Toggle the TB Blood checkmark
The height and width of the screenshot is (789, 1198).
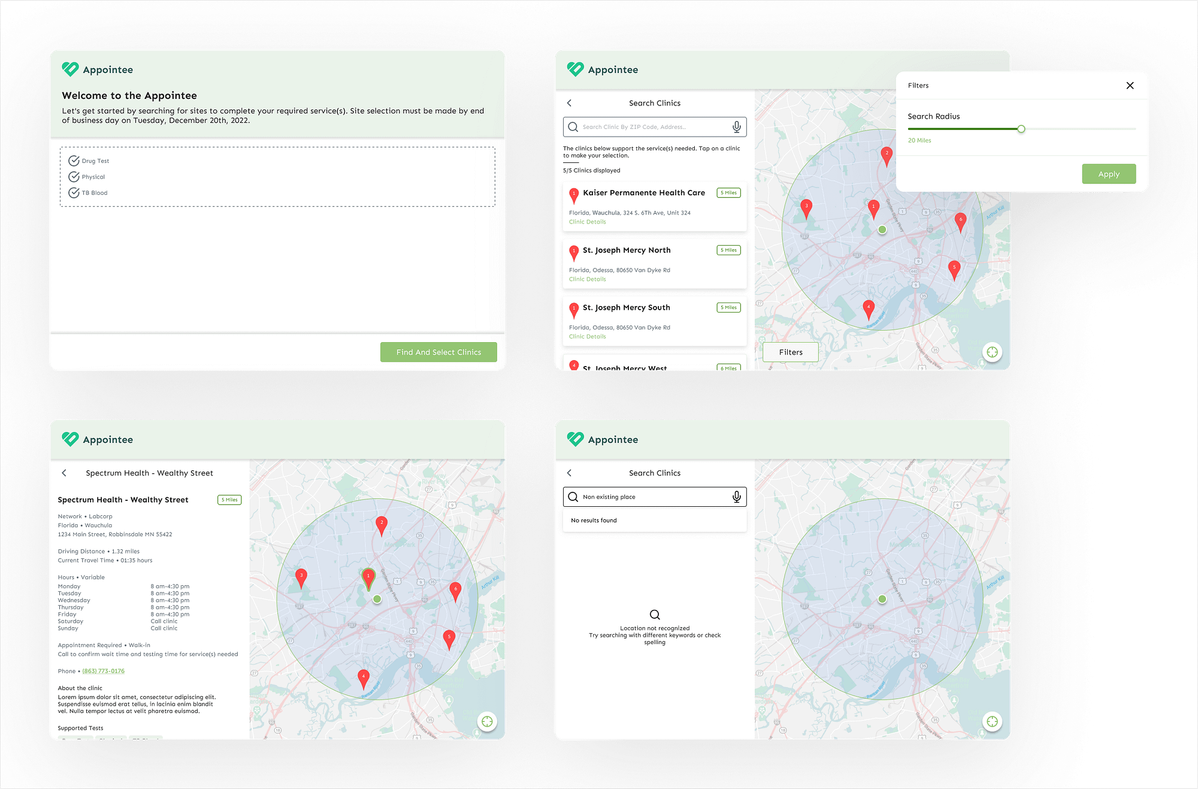(x=74, y=193)
